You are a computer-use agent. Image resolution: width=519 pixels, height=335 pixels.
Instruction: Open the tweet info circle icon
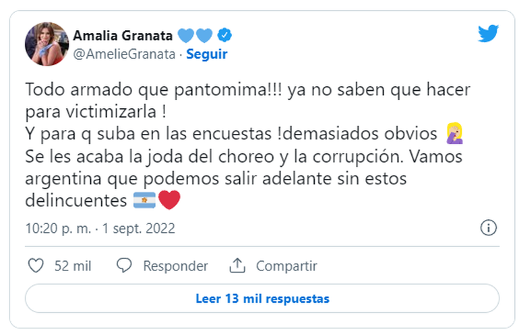pos(488,227)
